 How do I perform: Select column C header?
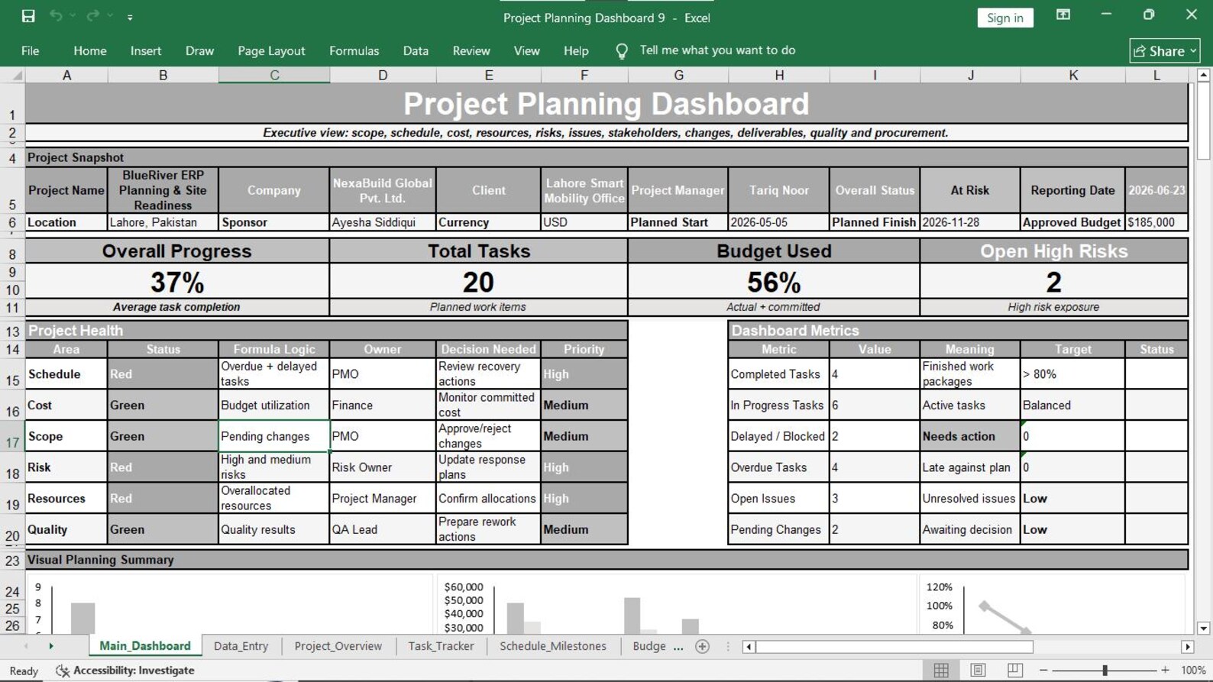point(274,75)
